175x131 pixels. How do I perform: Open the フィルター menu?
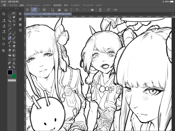click(75, 5)
